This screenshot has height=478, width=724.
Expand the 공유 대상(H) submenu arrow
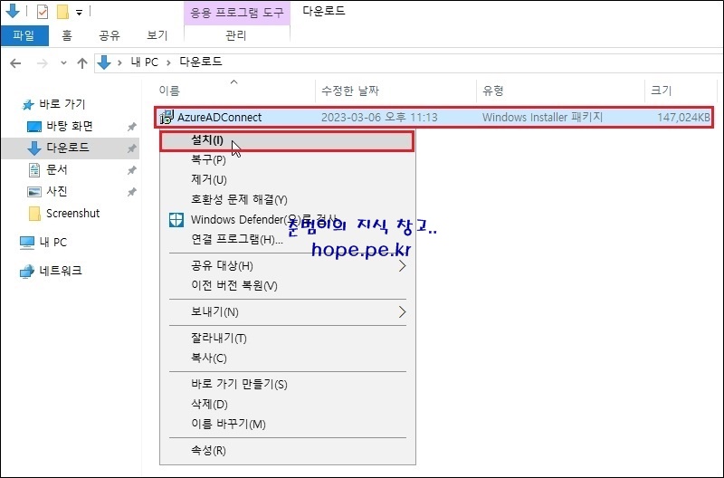coord(402,265)
